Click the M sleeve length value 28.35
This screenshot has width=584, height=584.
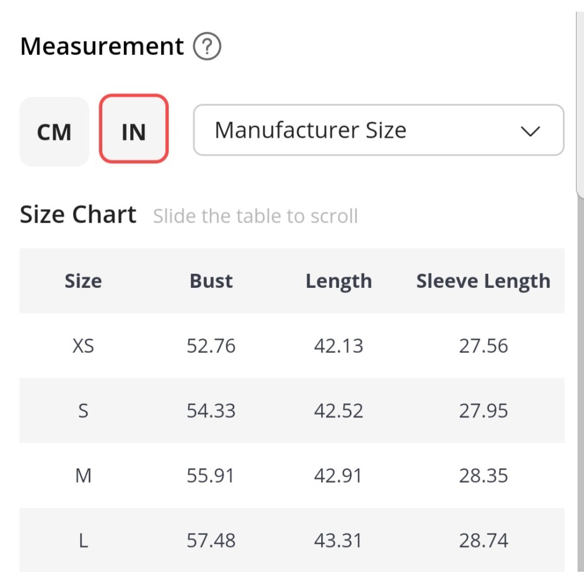pos(483,475)
